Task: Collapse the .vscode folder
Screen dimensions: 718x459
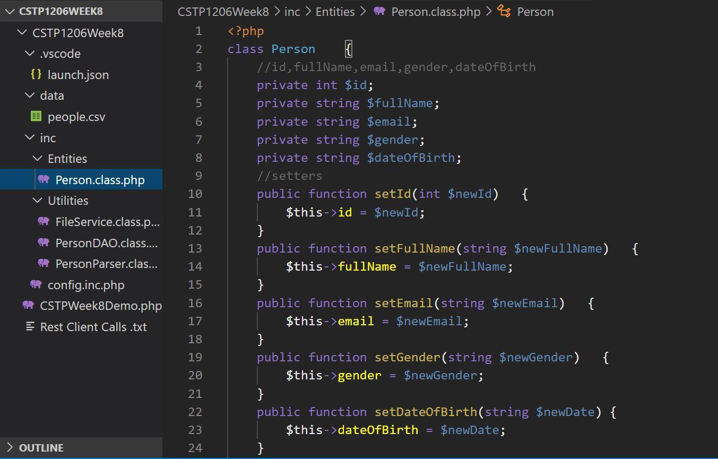Action: tap(29, 54)
